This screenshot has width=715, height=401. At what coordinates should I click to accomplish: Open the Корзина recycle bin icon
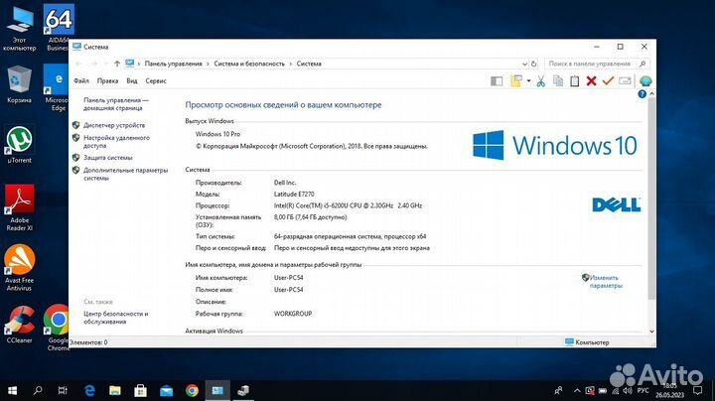point(19,84)
